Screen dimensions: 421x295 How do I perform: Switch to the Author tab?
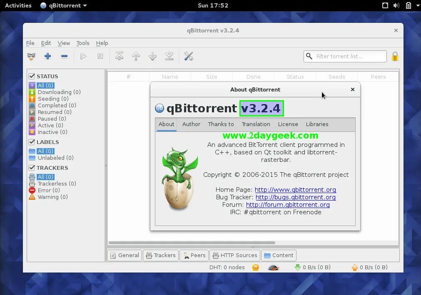tap(191, 124)
